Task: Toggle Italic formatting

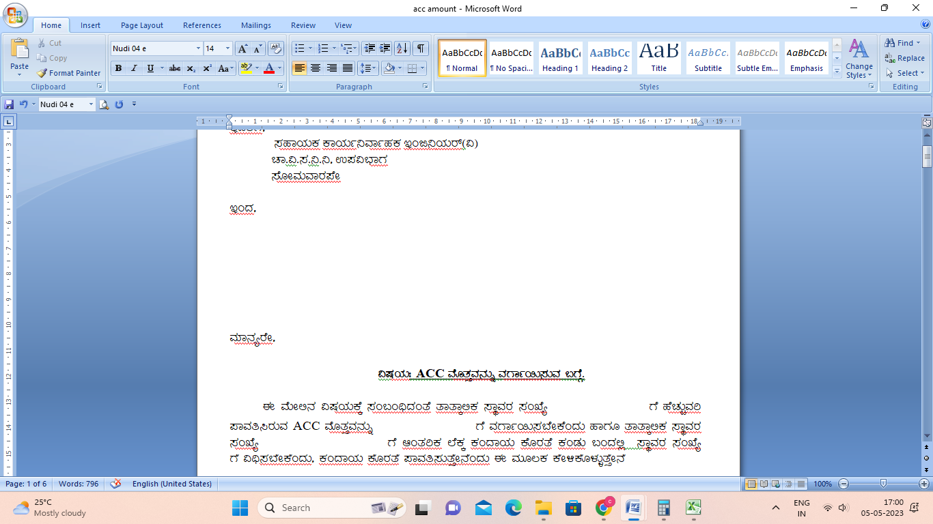Action: [134, 68]
